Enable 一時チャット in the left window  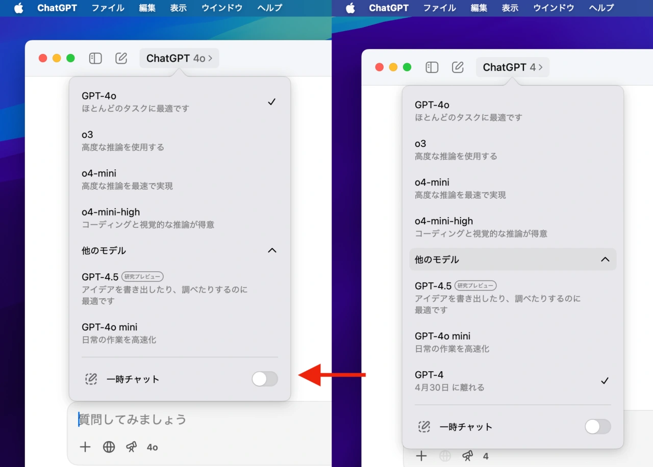coord(265,379)
